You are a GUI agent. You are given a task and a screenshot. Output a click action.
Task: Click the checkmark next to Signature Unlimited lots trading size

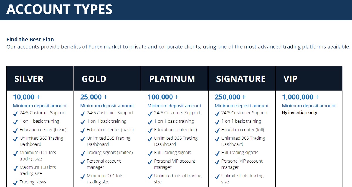217,177
